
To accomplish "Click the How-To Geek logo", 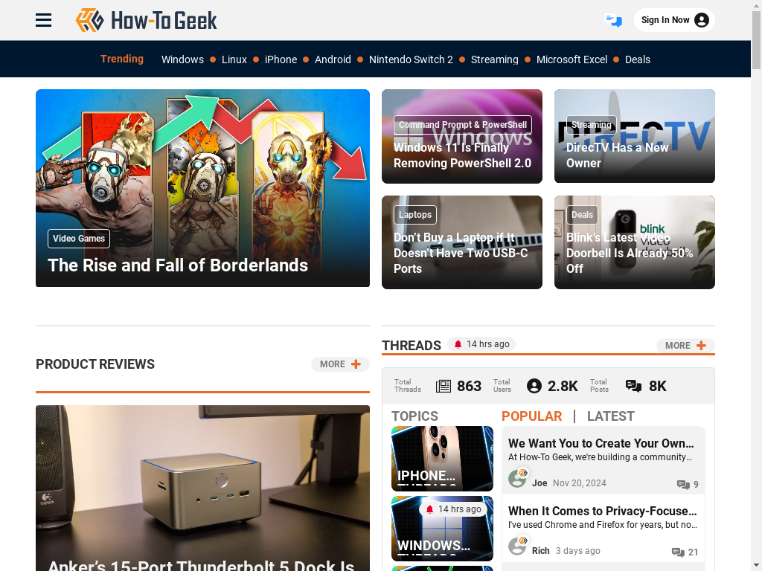I will [x=147, y=20].
